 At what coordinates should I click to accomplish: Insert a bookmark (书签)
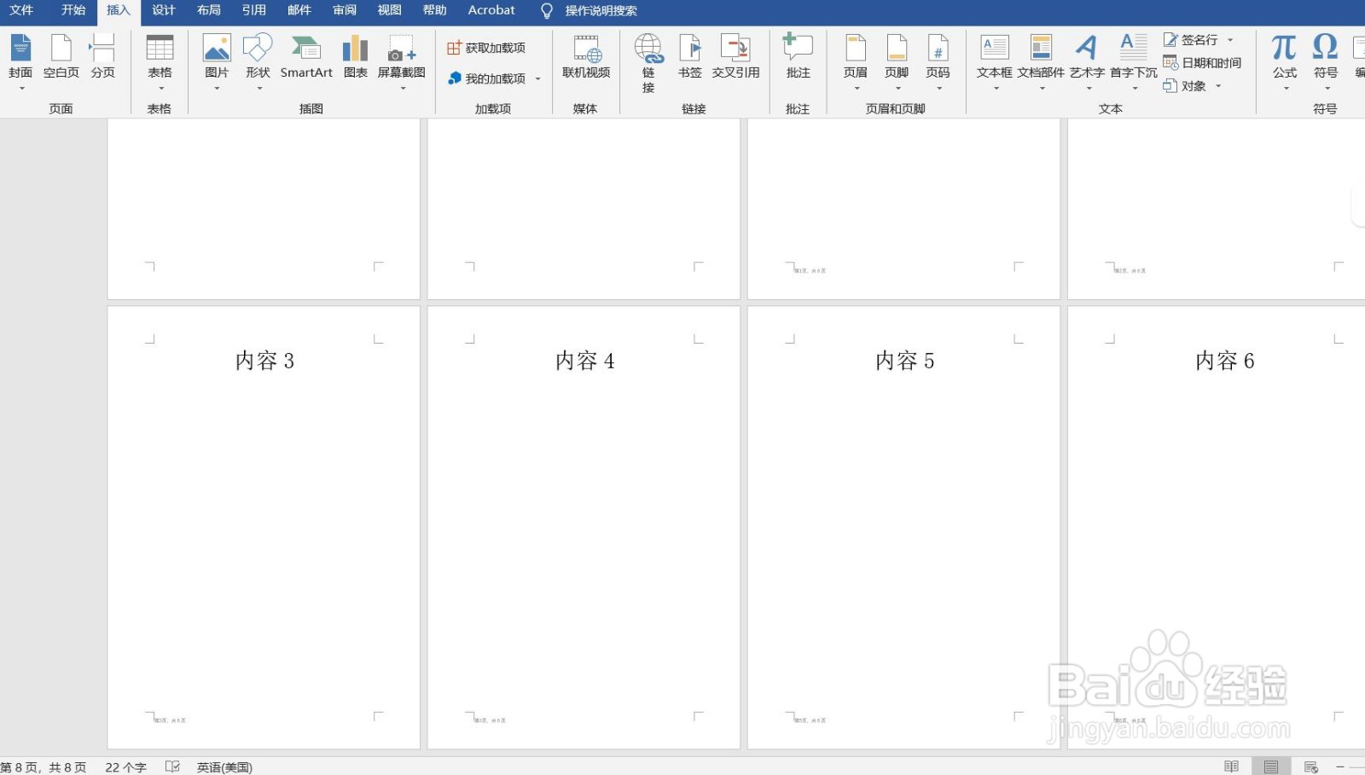point(689,56)
